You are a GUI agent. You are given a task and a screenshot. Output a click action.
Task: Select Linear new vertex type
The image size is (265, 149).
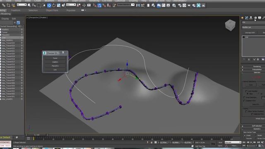pos(245,135)
